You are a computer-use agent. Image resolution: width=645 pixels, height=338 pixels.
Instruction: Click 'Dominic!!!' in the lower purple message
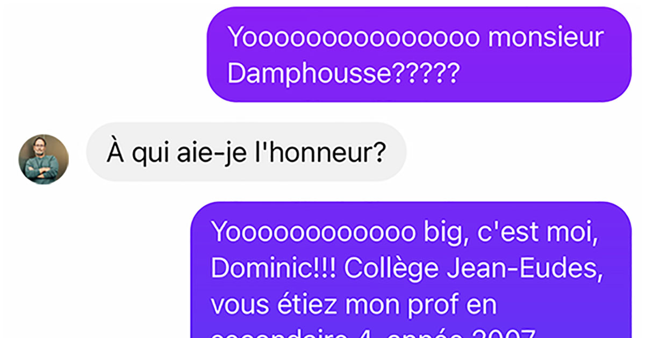274,269
